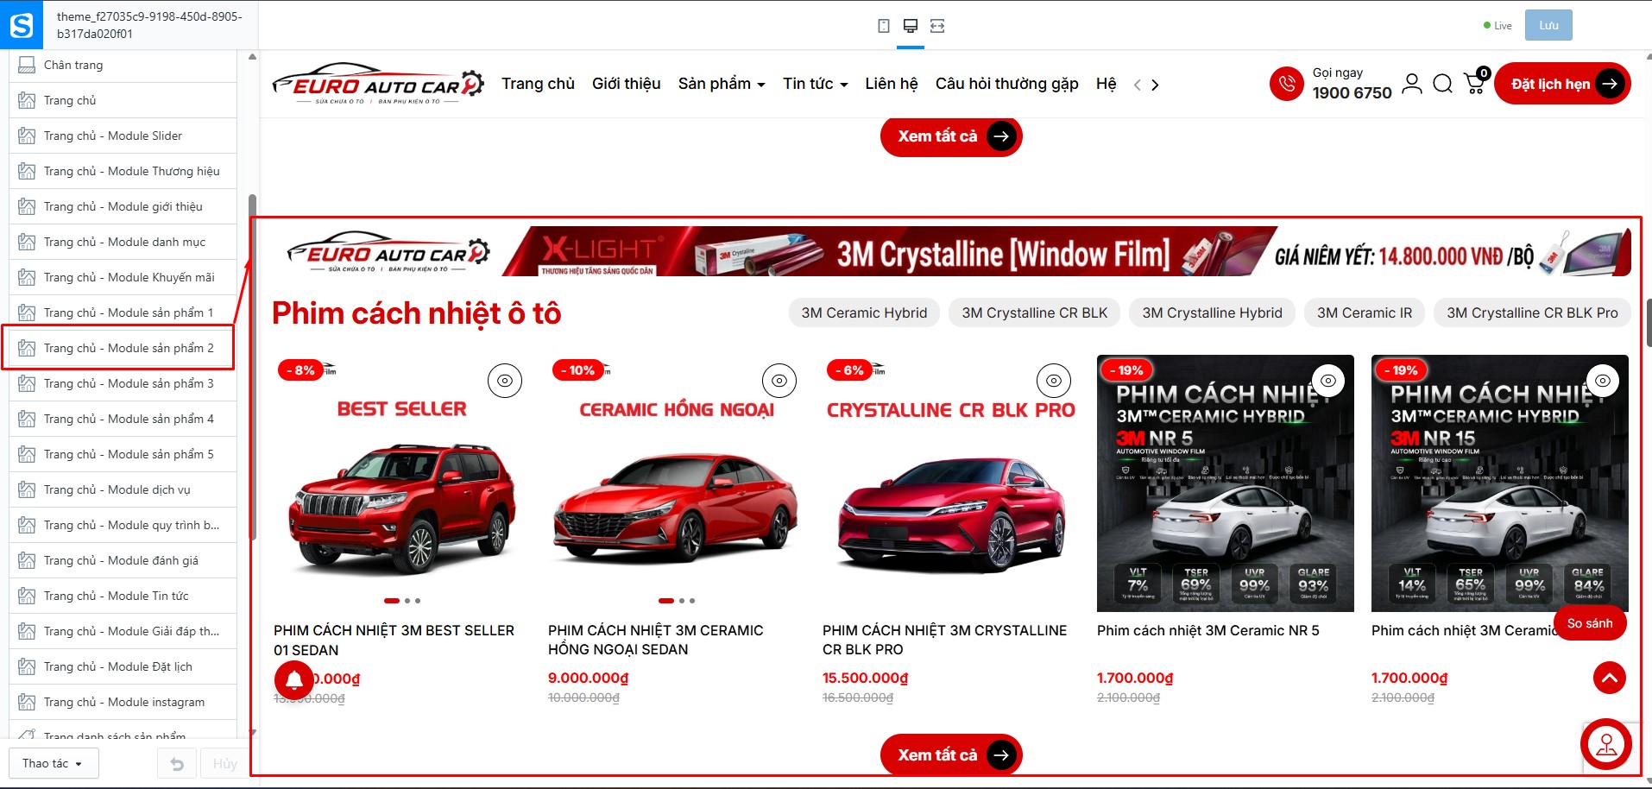The width and height of the screenshot is (1652, 789).
Task: Quick view Ceramic NR 5 product
Action: point(1328,381)
